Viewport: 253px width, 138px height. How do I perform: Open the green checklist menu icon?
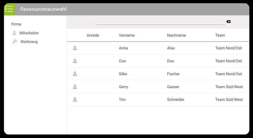[x=9, y=9]
